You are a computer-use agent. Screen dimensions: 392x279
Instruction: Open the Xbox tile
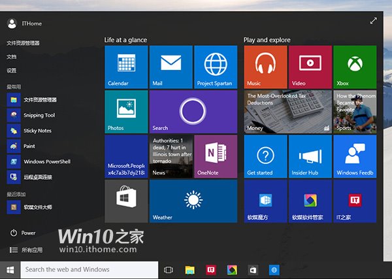click(355, 67)
